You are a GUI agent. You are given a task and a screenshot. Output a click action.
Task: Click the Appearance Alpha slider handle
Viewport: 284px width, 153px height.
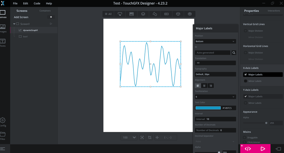click(266, 123)
